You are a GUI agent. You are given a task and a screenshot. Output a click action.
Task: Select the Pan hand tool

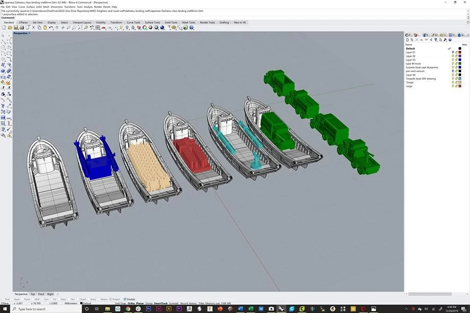click(x=57, y=27)
